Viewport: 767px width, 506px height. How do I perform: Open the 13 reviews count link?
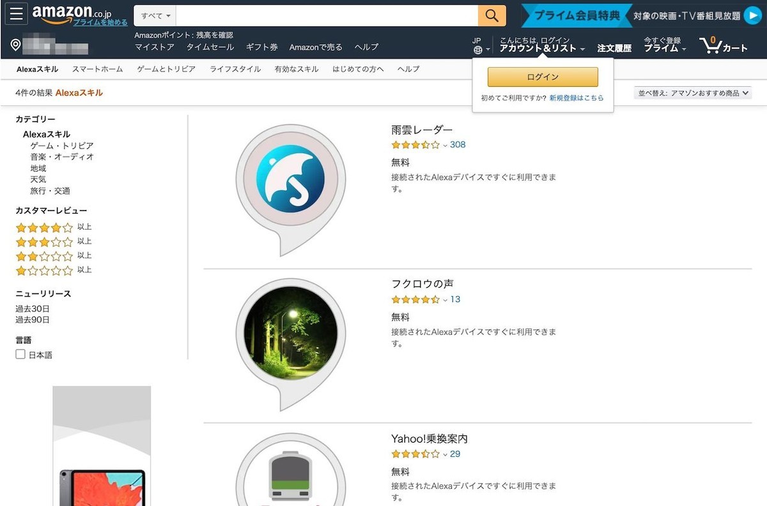(455, 299)
